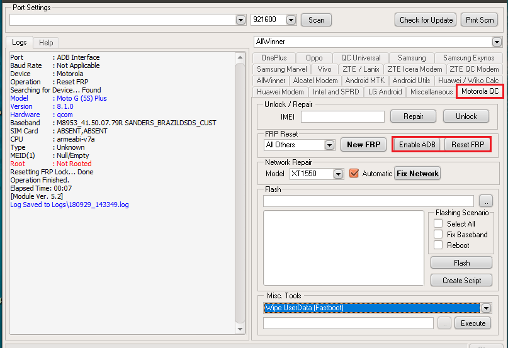
Task: Click Check for Update button
Action: point(426,20)
